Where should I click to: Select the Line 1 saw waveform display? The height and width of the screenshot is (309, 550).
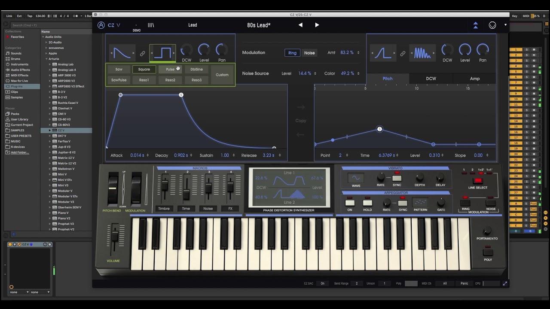(122, 53)
